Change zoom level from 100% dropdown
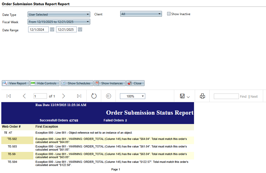 coord(132,96)
